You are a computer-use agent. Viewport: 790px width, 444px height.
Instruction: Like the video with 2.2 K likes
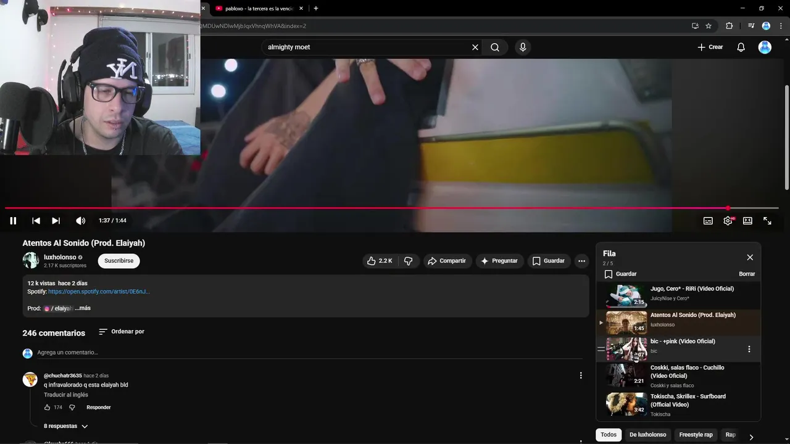(x=380, y=261)
